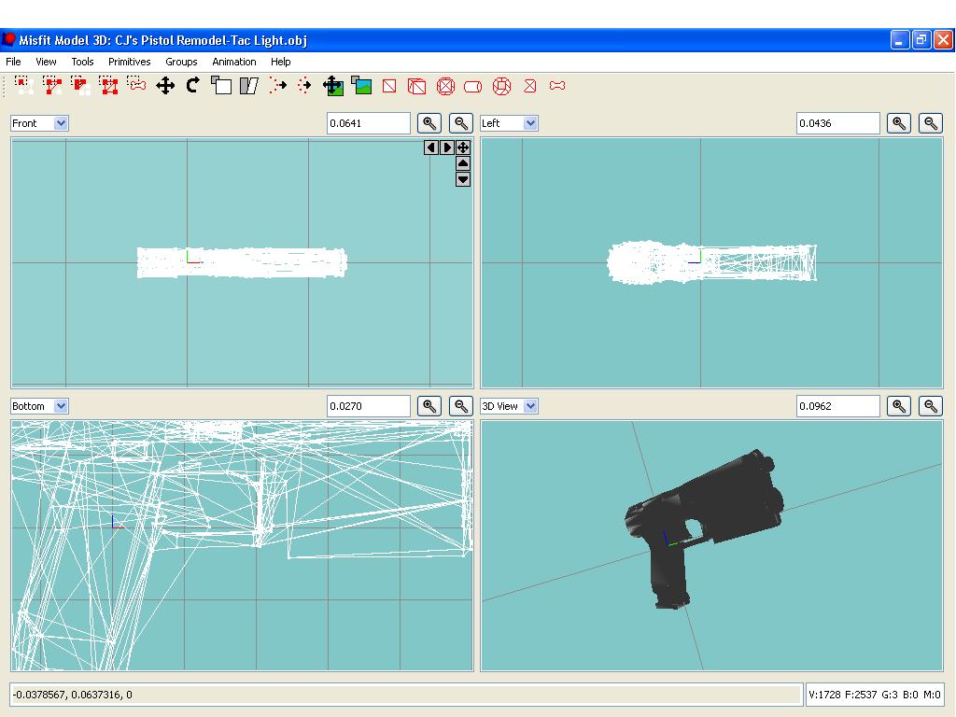Open the Groups menu
The image size is (956, 717).
[x=181, y=62]
